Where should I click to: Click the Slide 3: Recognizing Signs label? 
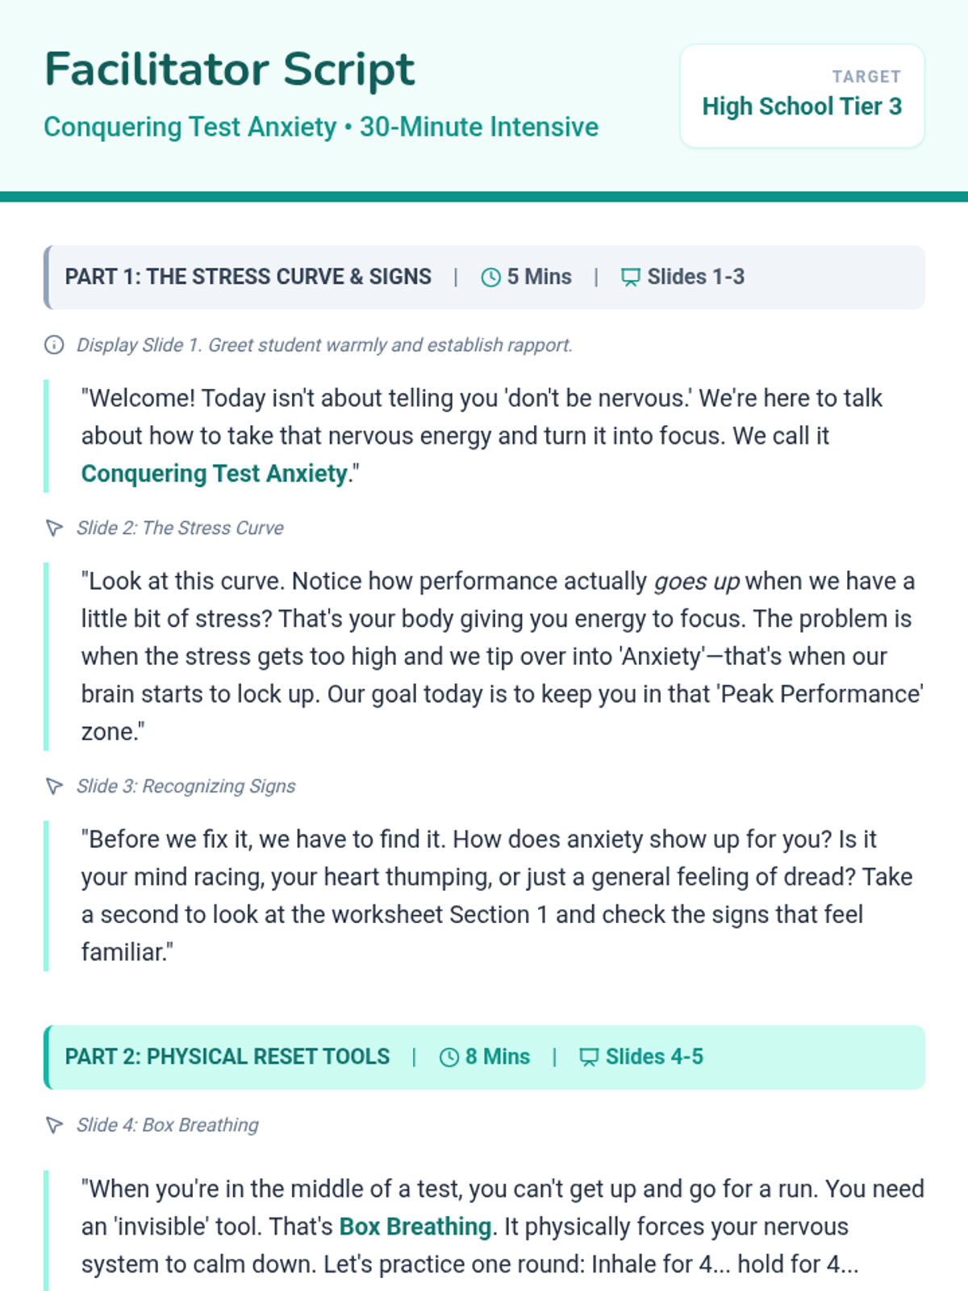click(x=186, y=786)
